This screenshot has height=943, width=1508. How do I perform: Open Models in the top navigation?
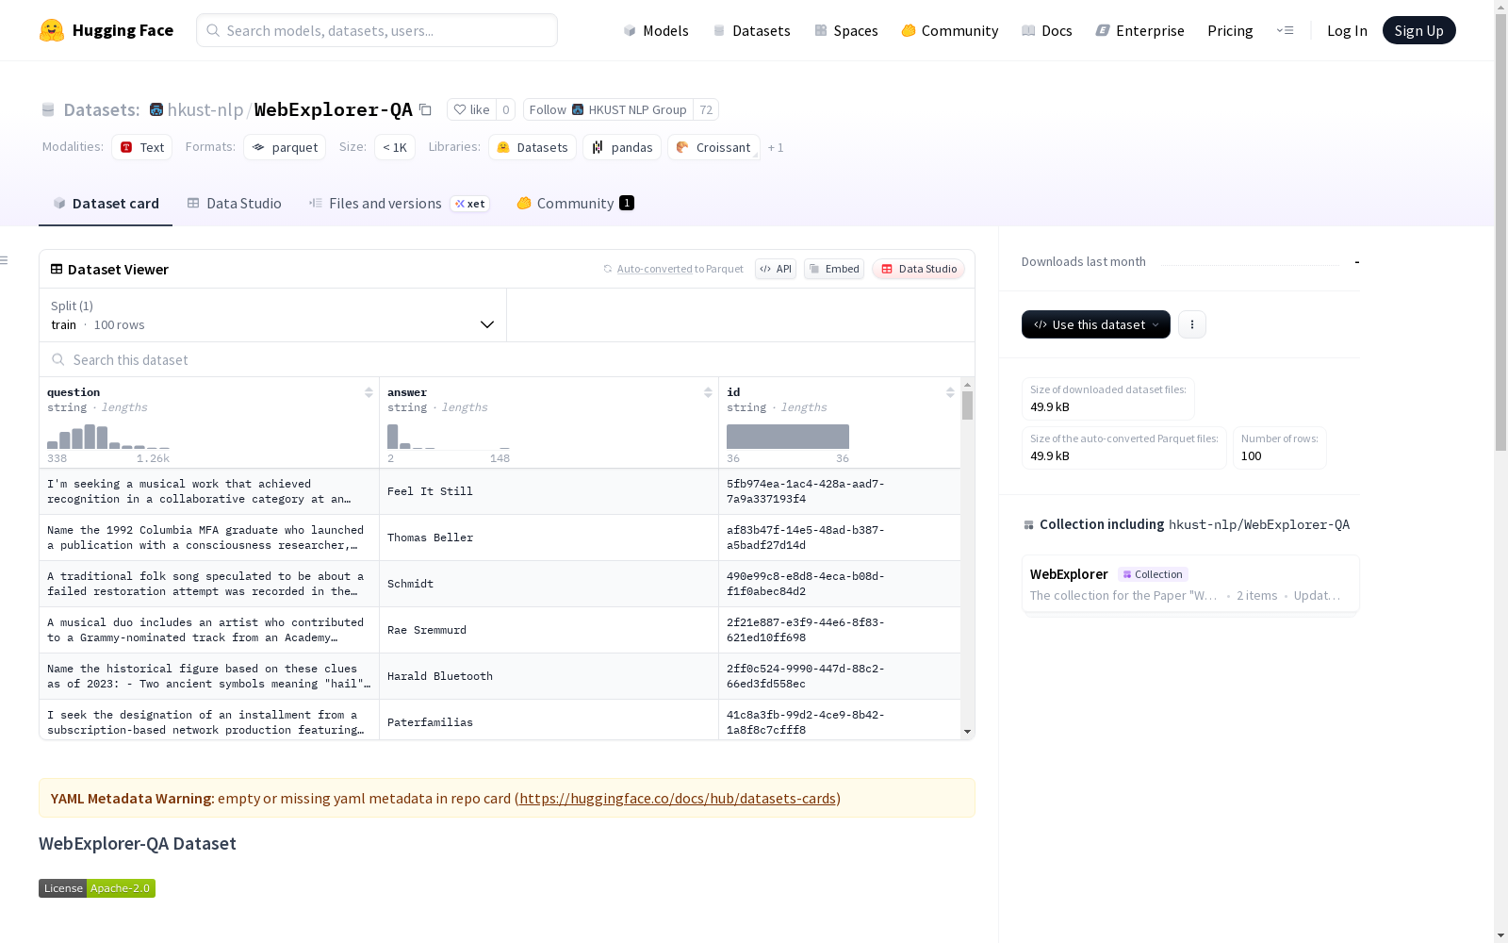click(x=656, y=30)
